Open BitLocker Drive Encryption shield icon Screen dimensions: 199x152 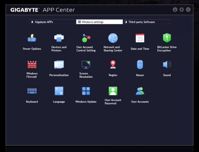pyautogui.click(x=167, y=38)
